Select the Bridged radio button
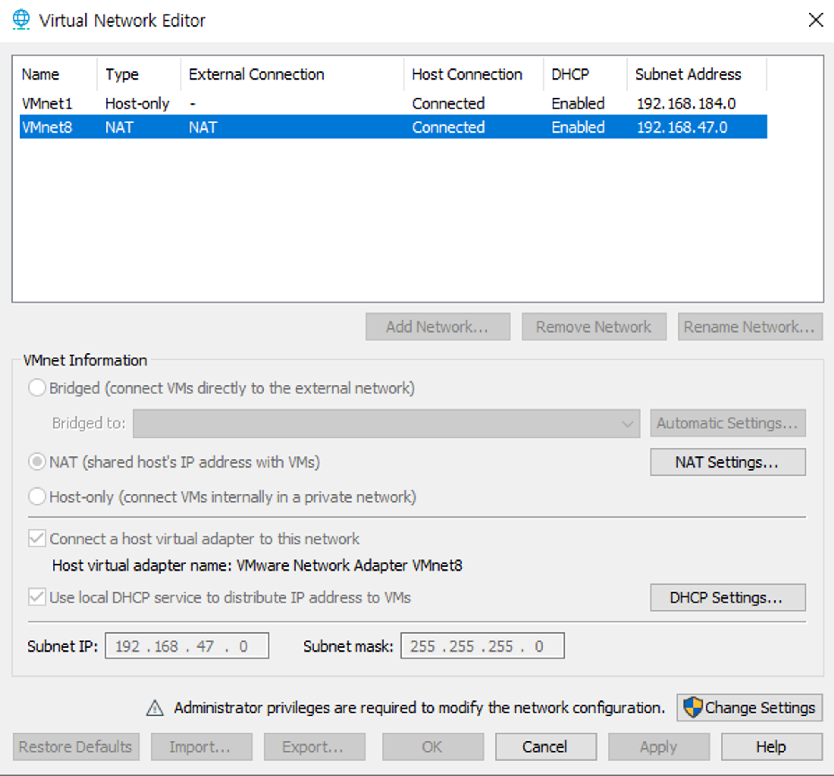The height and width of the screenshot is (776, 834). (37, 388)
